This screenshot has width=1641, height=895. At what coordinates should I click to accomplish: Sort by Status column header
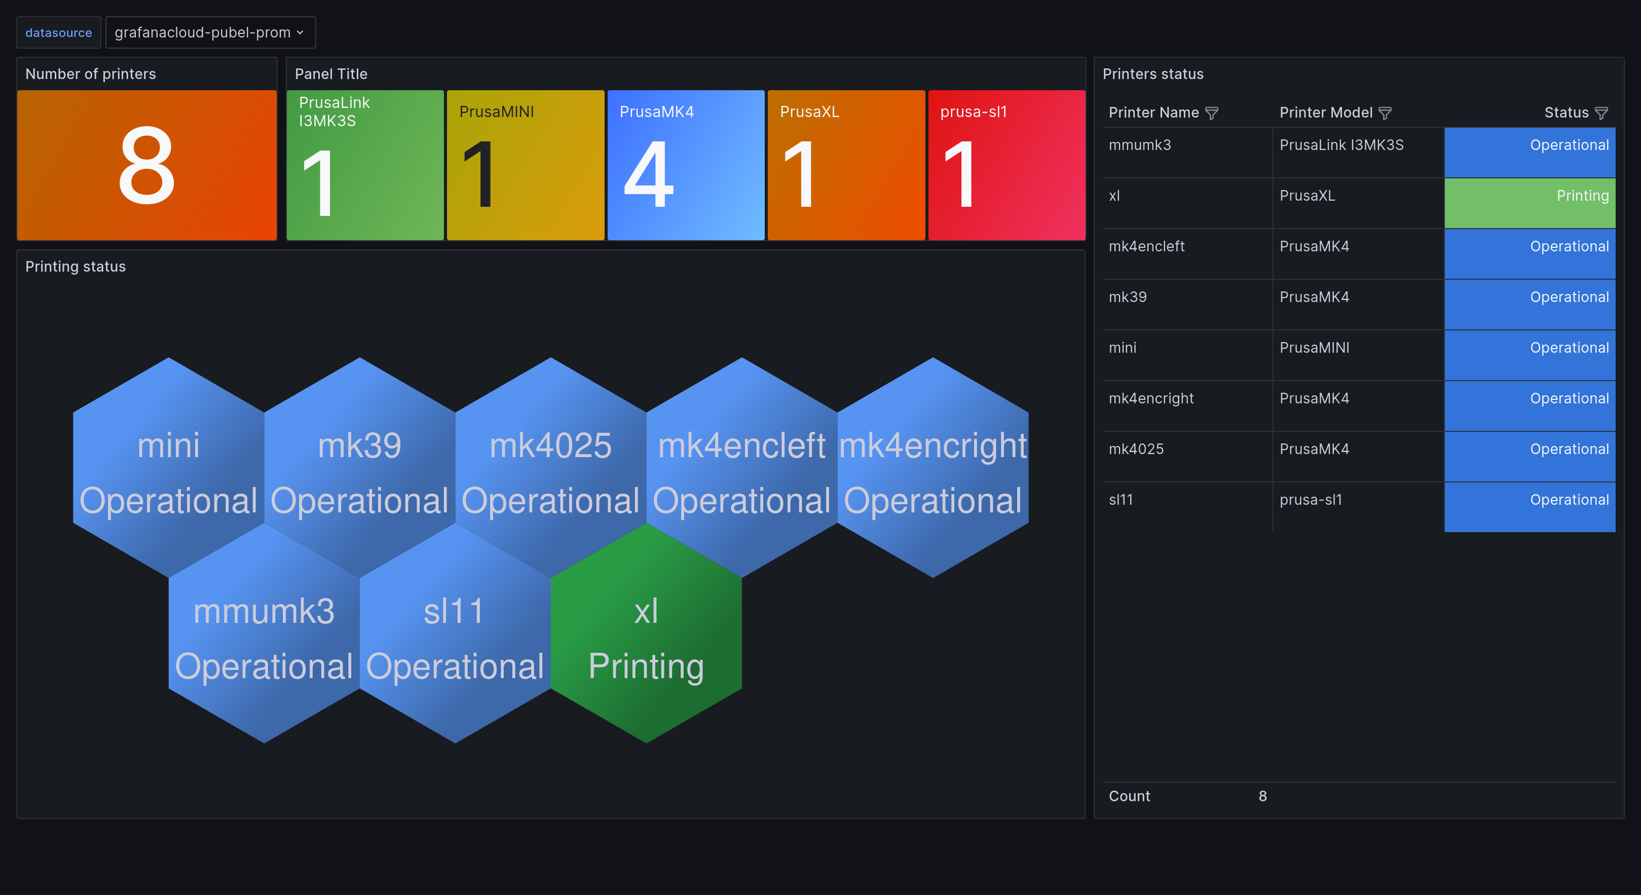pyautogui.click(x=1566, y=113)
